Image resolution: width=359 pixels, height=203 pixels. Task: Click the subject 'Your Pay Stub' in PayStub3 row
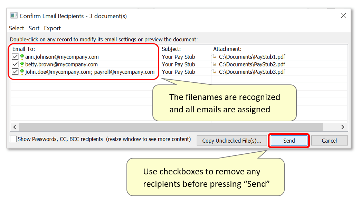(178, 72)
